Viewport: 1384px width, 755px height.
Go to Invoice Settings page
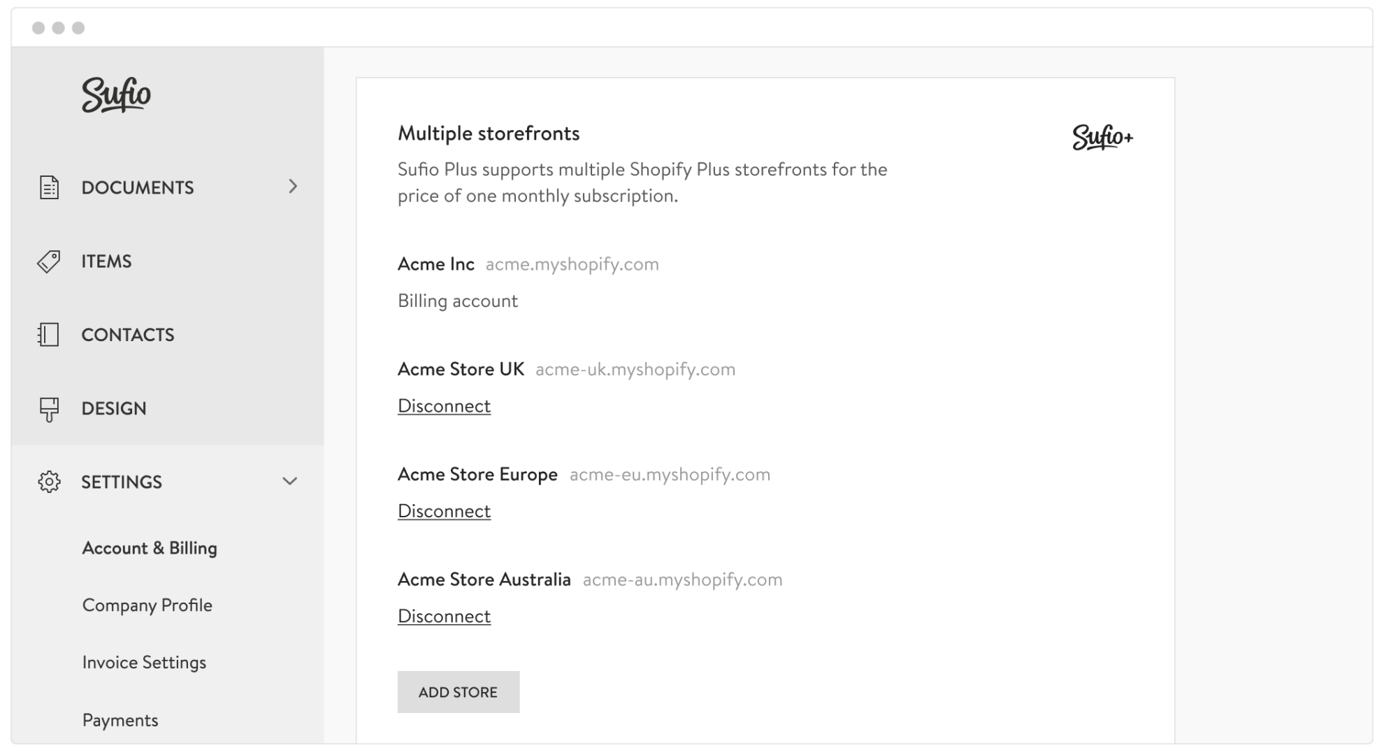(x=144, y=663)
